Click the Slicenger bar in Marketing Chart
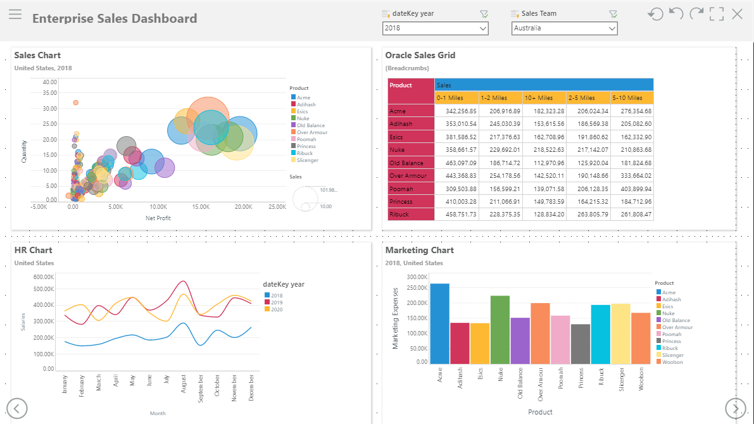Viewport: 754px width, 424px height. click(x=621, y=334)
